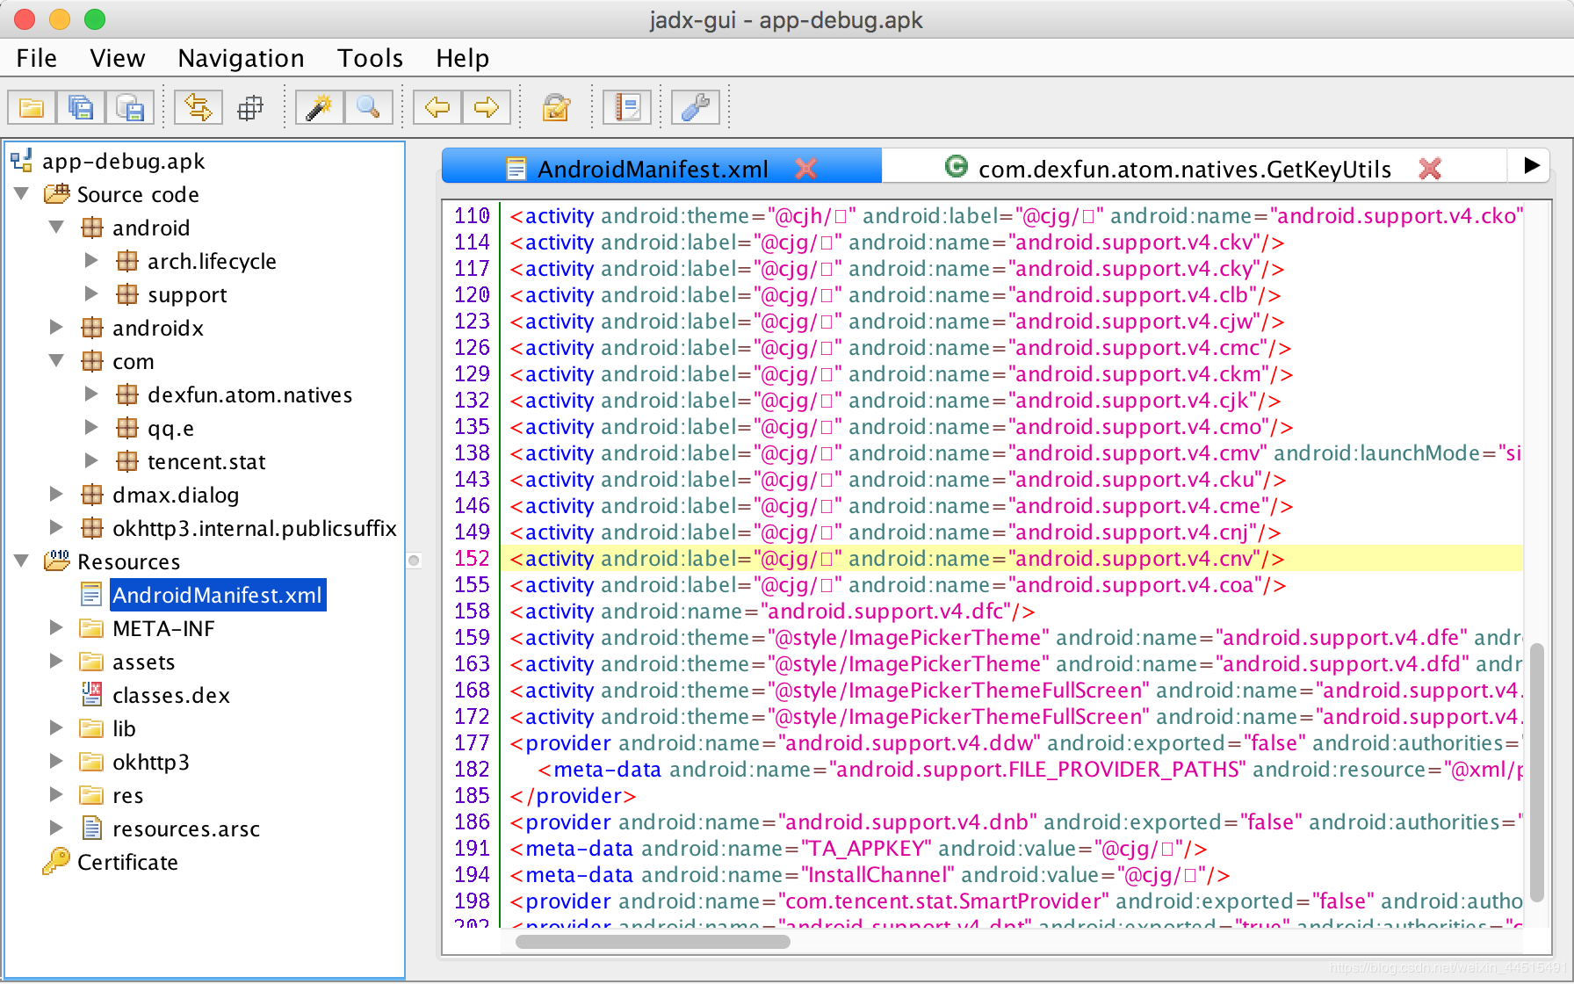The width and height of the screenshot is (1574, 984).
Task: Expand the dexfun.atom.natives package
Action: pos(91,394)
